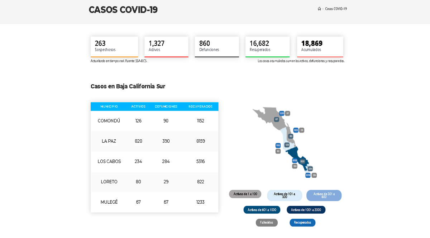Click gray 284 deaths marker on map
Viewport: 430px width, 238px height.
[314, 175]
